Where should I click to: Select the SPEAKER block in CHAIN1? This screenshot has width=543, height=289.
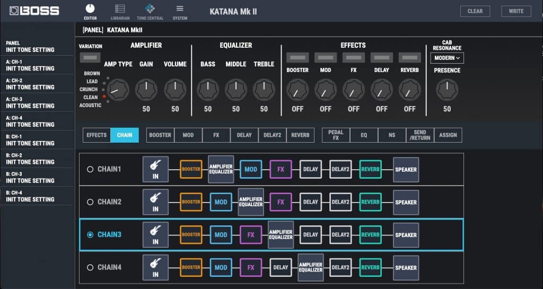406,170
